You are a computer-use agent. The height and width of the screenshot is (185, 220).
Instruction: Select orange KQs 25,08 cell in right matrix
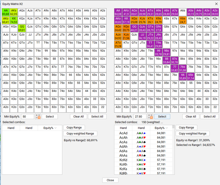134,20
